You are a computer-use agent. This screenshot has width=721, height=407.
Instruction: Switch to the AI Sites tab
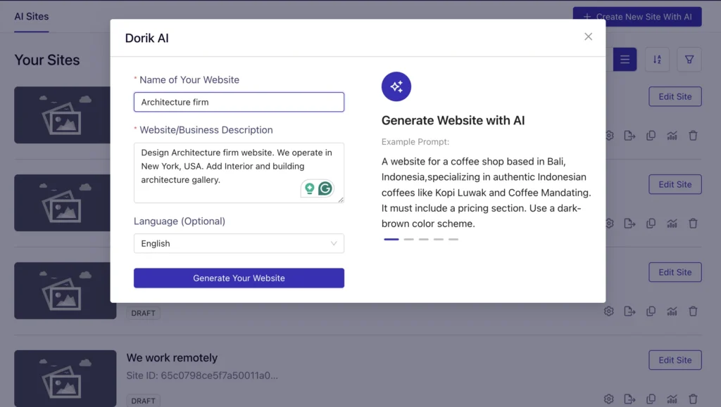(x=31, y=16)
